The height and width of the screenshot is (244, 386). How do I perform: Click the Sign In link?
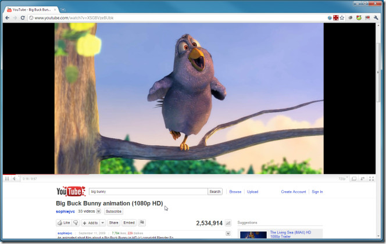317,192
